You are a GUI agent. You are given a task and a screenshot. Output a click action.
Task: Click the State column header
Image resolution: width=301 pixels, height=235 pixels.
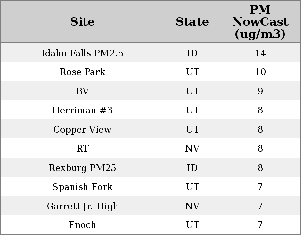pos(192,22)
